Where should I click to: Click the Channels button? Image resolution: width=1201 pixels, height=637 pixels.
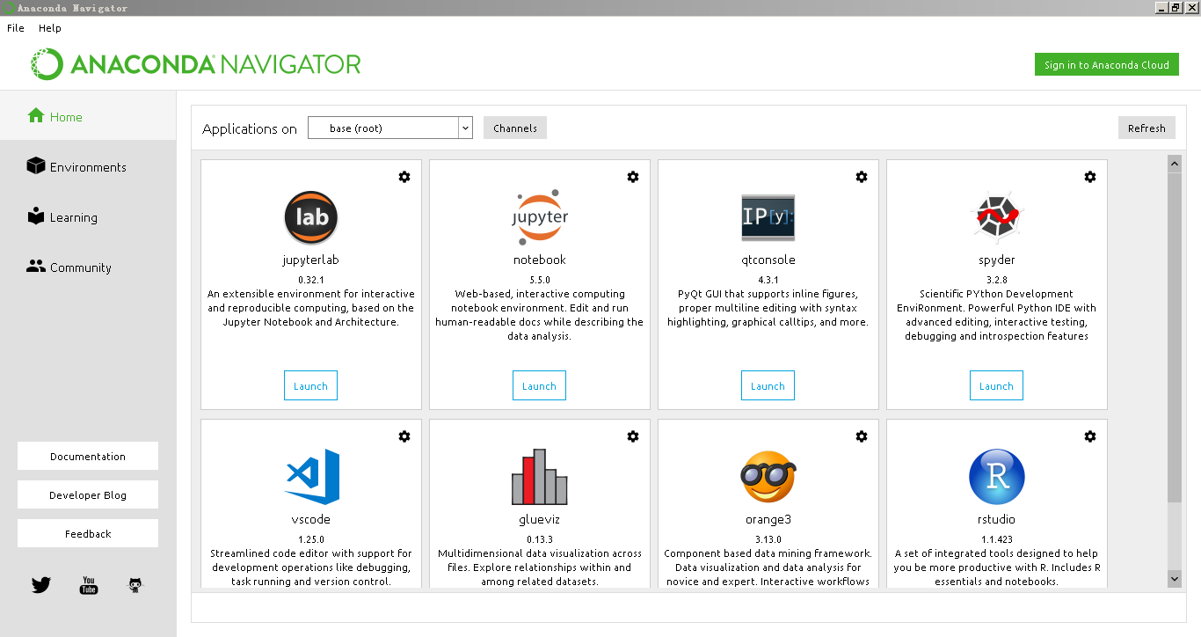[515, 128]
